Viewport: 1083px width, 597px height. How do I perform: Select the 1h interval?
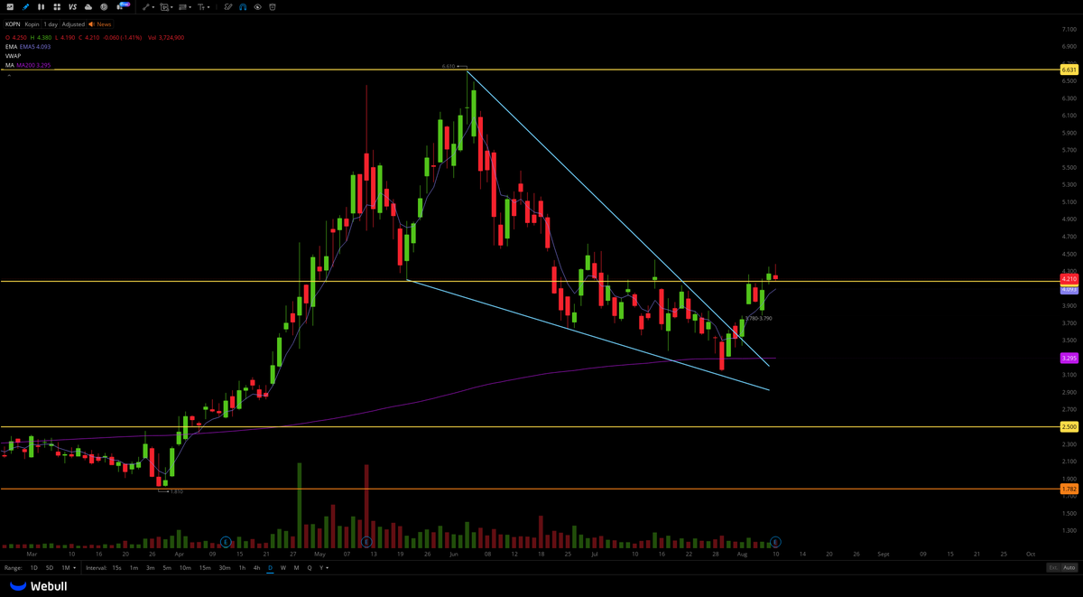[x=242, y=568]
